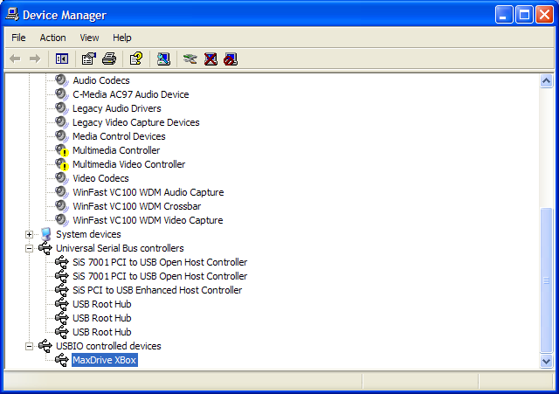Click the Video Codecs speaker icon
Image resolution: width=559 pixels, height=394 pixels.
(x=62, y=178)
